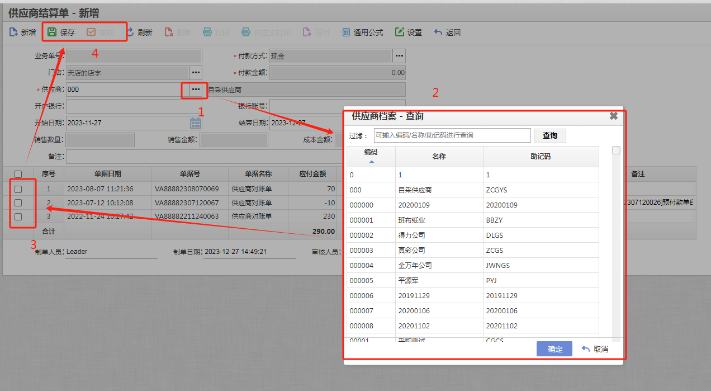The height and width of the screenshot is (391, 711).
Task: Click total amount 290.00
Action: click(x=324, y=231)
